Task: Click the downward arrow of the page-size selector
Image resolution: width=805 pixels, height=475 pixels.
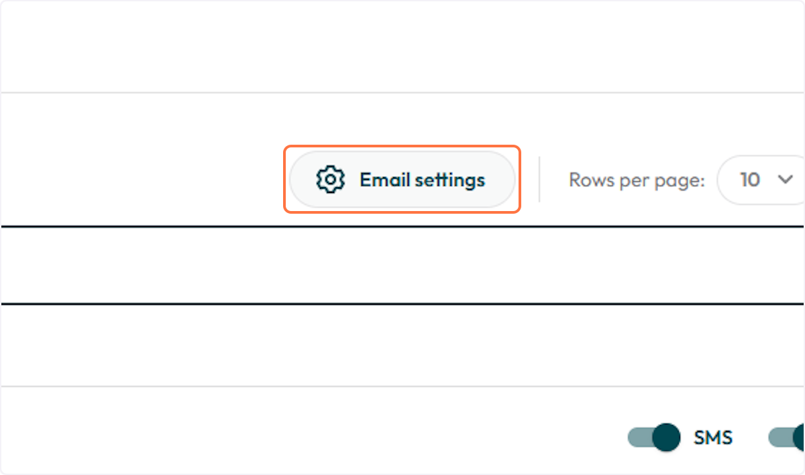Action: pyautogui.click(x=785, y=180)
